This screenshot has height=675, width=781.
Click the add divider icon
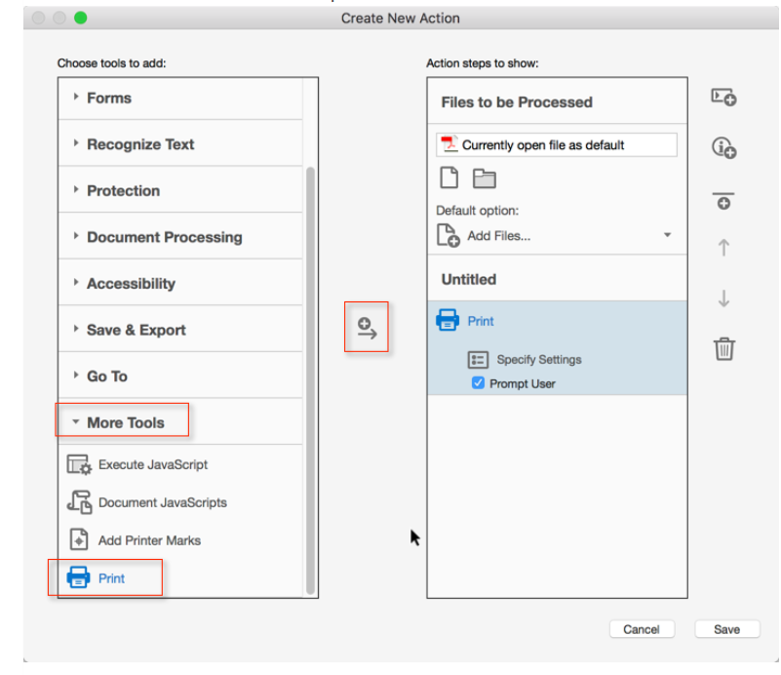point(723,200)
